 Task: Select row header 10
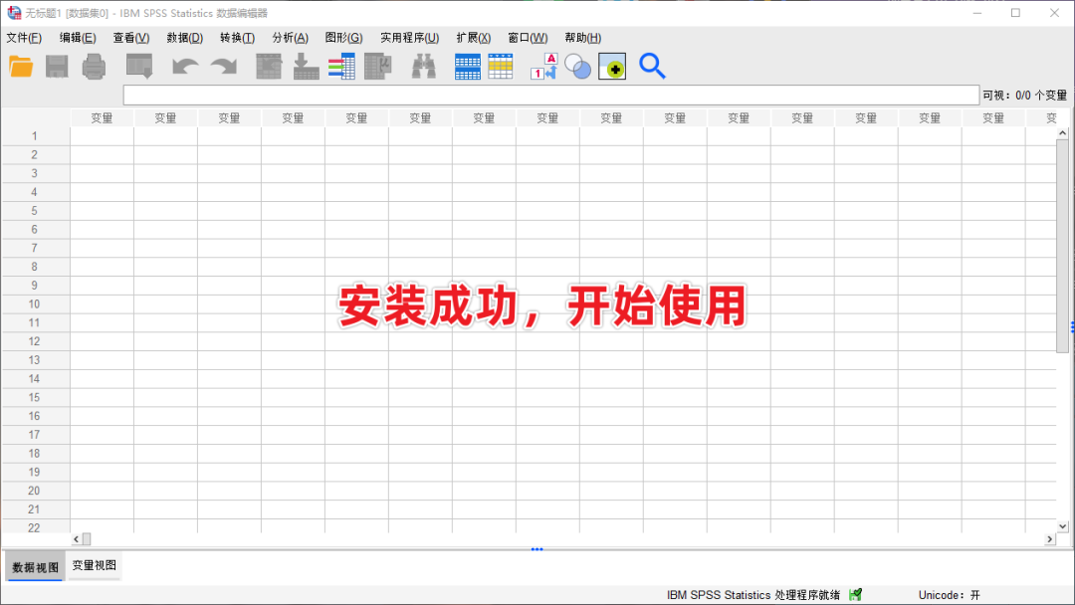(34, 304)
